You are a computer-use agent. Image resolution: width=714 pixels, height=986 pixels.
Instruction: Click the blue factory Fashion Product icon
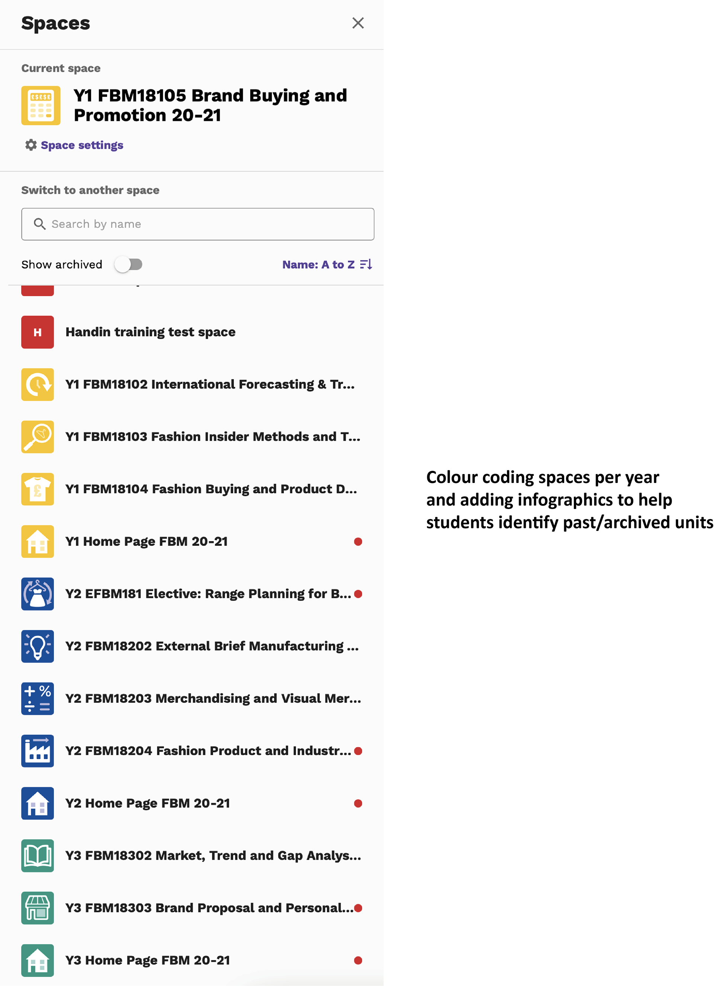tap(37, 751)
